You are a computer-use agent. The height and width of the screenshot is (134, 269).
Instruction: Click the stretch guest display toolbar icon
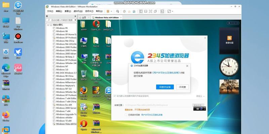coord(169,11)
